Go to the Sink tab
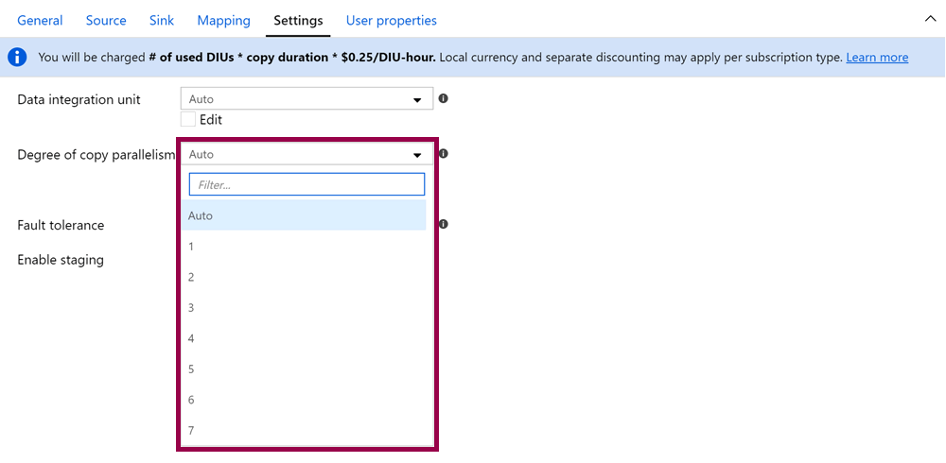 tap(162, 20)
